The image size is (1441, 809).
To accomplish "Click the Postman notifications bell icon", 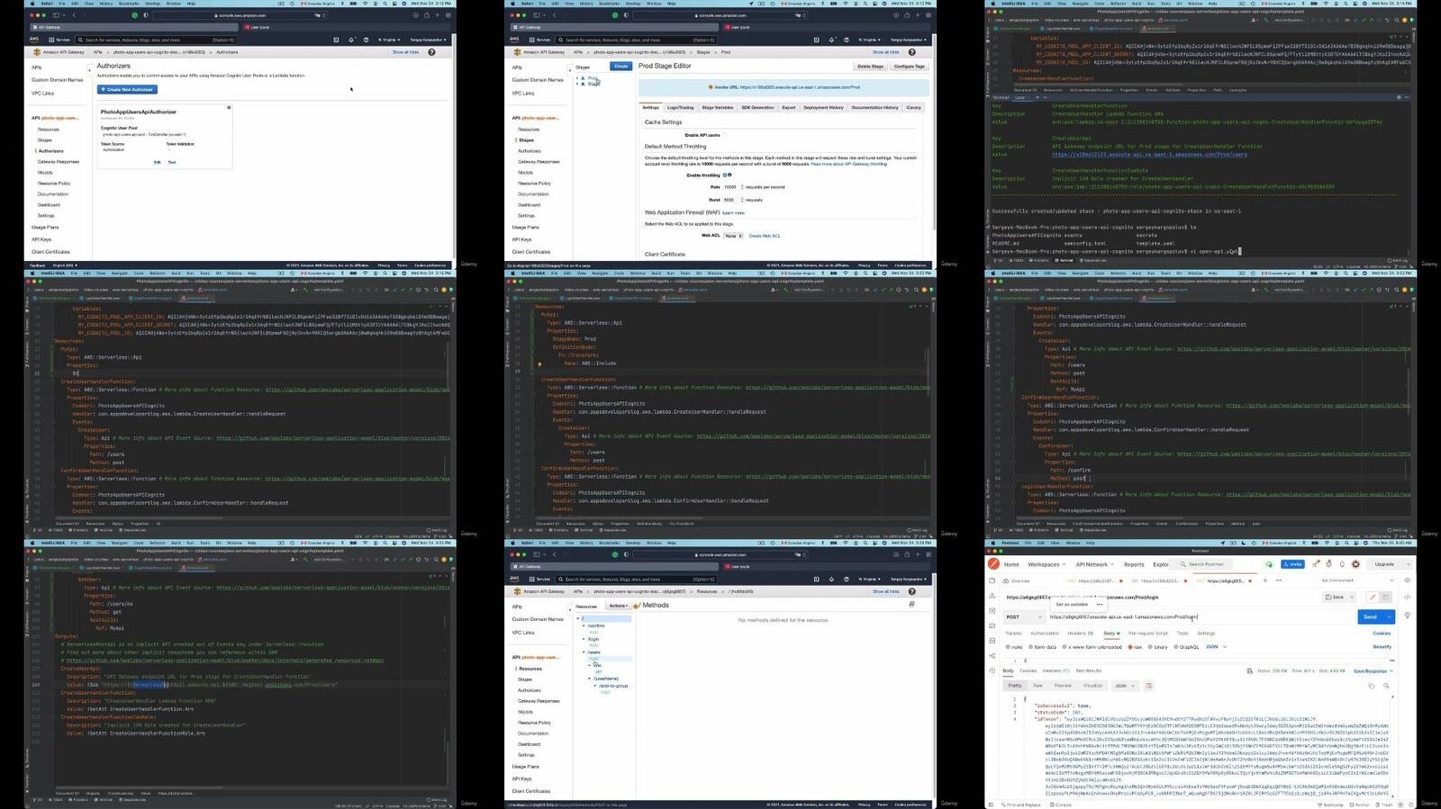I will (x=1342, y=564).
